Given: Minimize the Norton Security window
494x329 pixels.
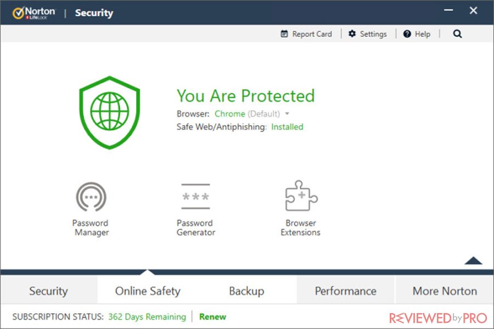Looking at the screenshot, I should click(448, 10).
